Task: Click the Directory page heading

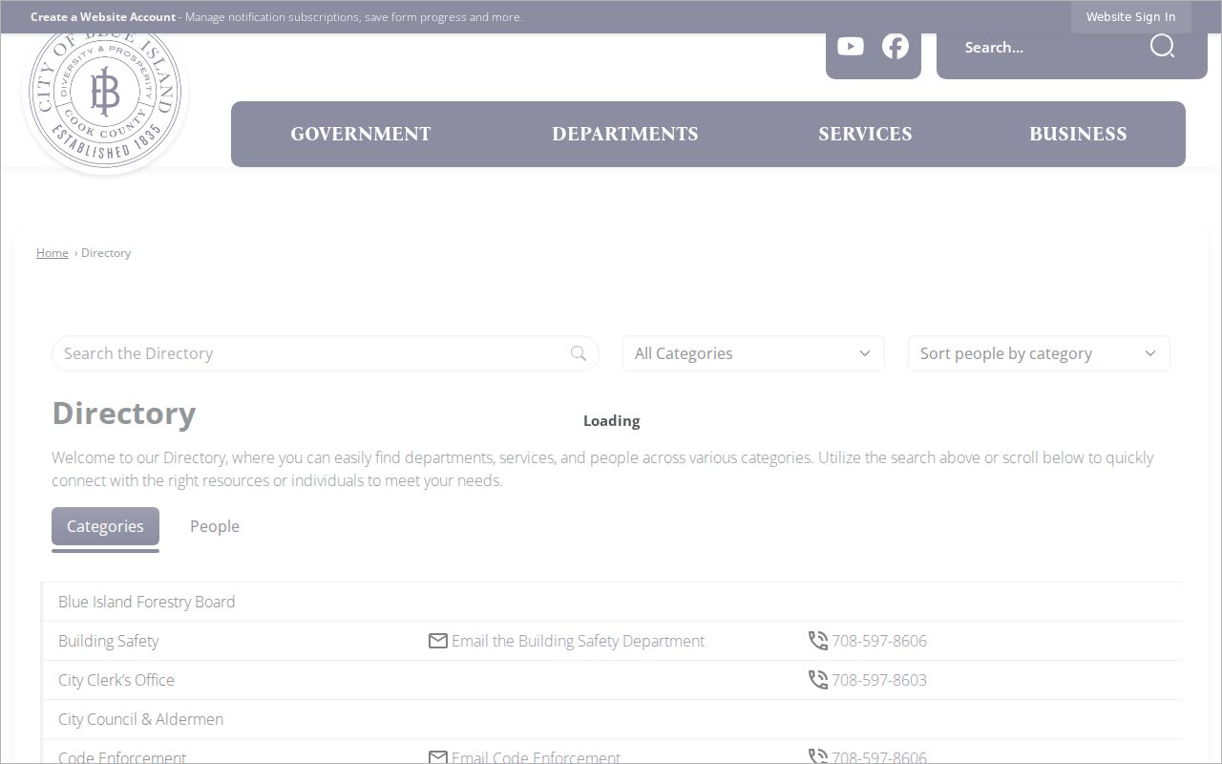Action: click(x=124, y=414)
